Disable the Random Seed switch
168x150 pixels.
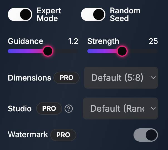tap(93, 15)
